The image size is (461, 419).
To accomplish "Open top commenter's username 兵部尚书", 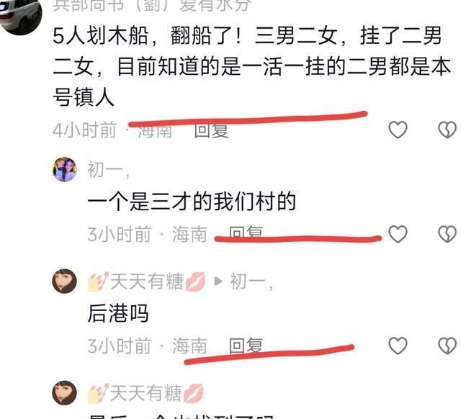I will pyautogui.click(x=151, y=5).
